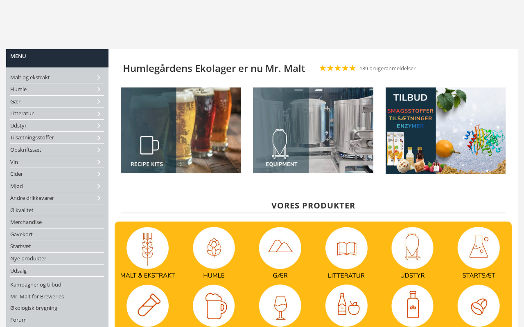Open the Malt & Ekstrakt grain icon
Screen dimensions: 524x327
point(147,248)
